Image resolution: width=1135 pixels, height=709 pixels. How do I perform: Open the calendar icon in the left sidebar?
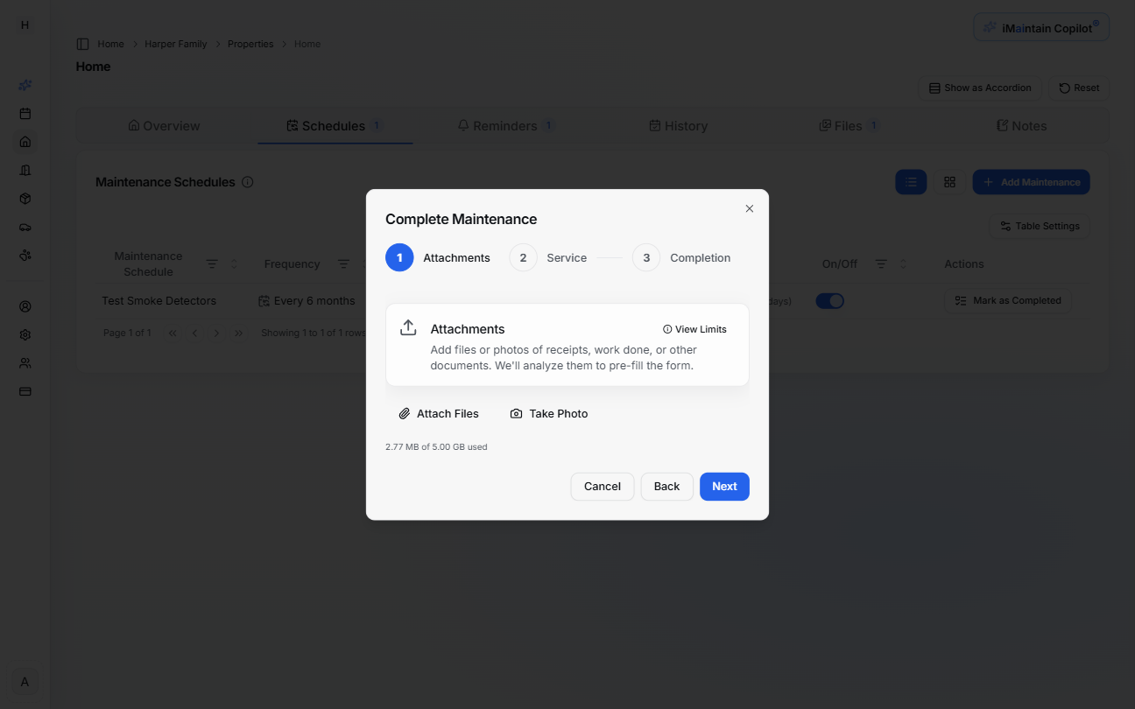click(24, 113)
